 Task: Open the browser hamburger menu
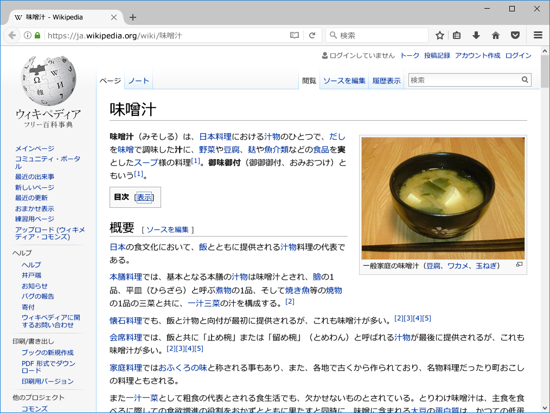pyautogui.click(x=538, y=35)
